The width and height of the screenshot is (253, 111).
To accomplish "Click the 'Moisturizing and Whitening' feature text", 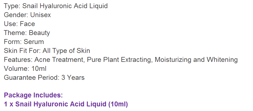I will (196, 60).
